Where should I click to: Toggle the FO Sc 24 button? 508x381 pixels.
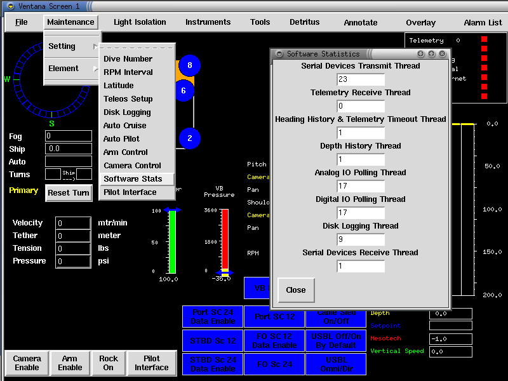point(274,364)
